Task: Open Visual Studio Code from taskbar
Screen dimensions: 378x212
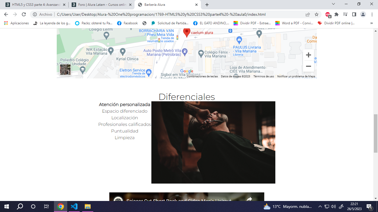Action: [x=74, y=206]
